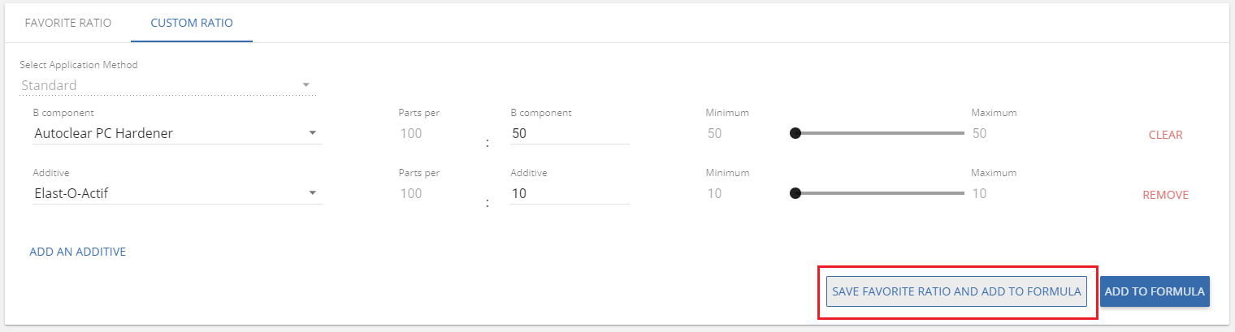This screenshot has height=332, width=1235.
Task: Click Save Favorite Ratio and Add to Formula
Action: coord(956,291)
